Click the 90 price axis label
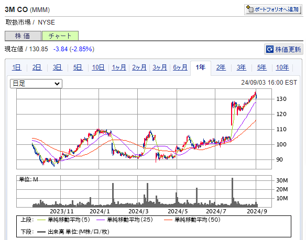 [x=279, y=160]
